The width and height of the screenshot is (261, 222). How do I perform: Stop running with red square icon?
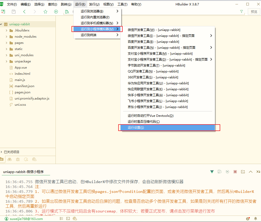pyautogui.click(x=235, y=172)
